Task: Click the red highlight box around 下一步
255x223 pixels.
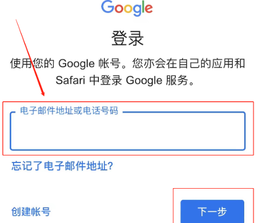Action: coord(213,205)
